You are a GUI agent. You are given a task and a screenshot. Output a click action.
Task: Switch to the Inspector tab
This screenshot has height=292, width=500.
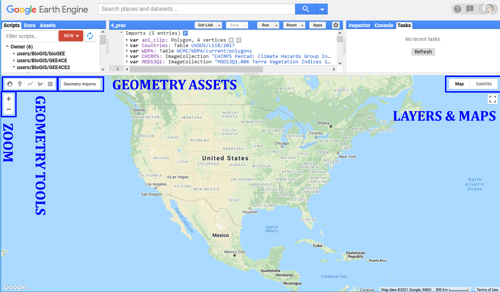(359, 25)
